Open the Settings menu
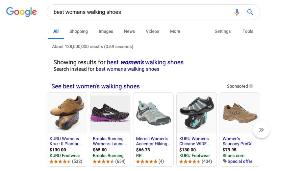 (223, 31)
